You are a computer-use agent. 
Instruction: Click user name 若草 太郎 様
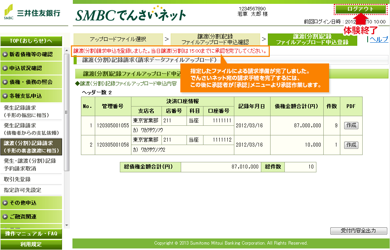252,14
